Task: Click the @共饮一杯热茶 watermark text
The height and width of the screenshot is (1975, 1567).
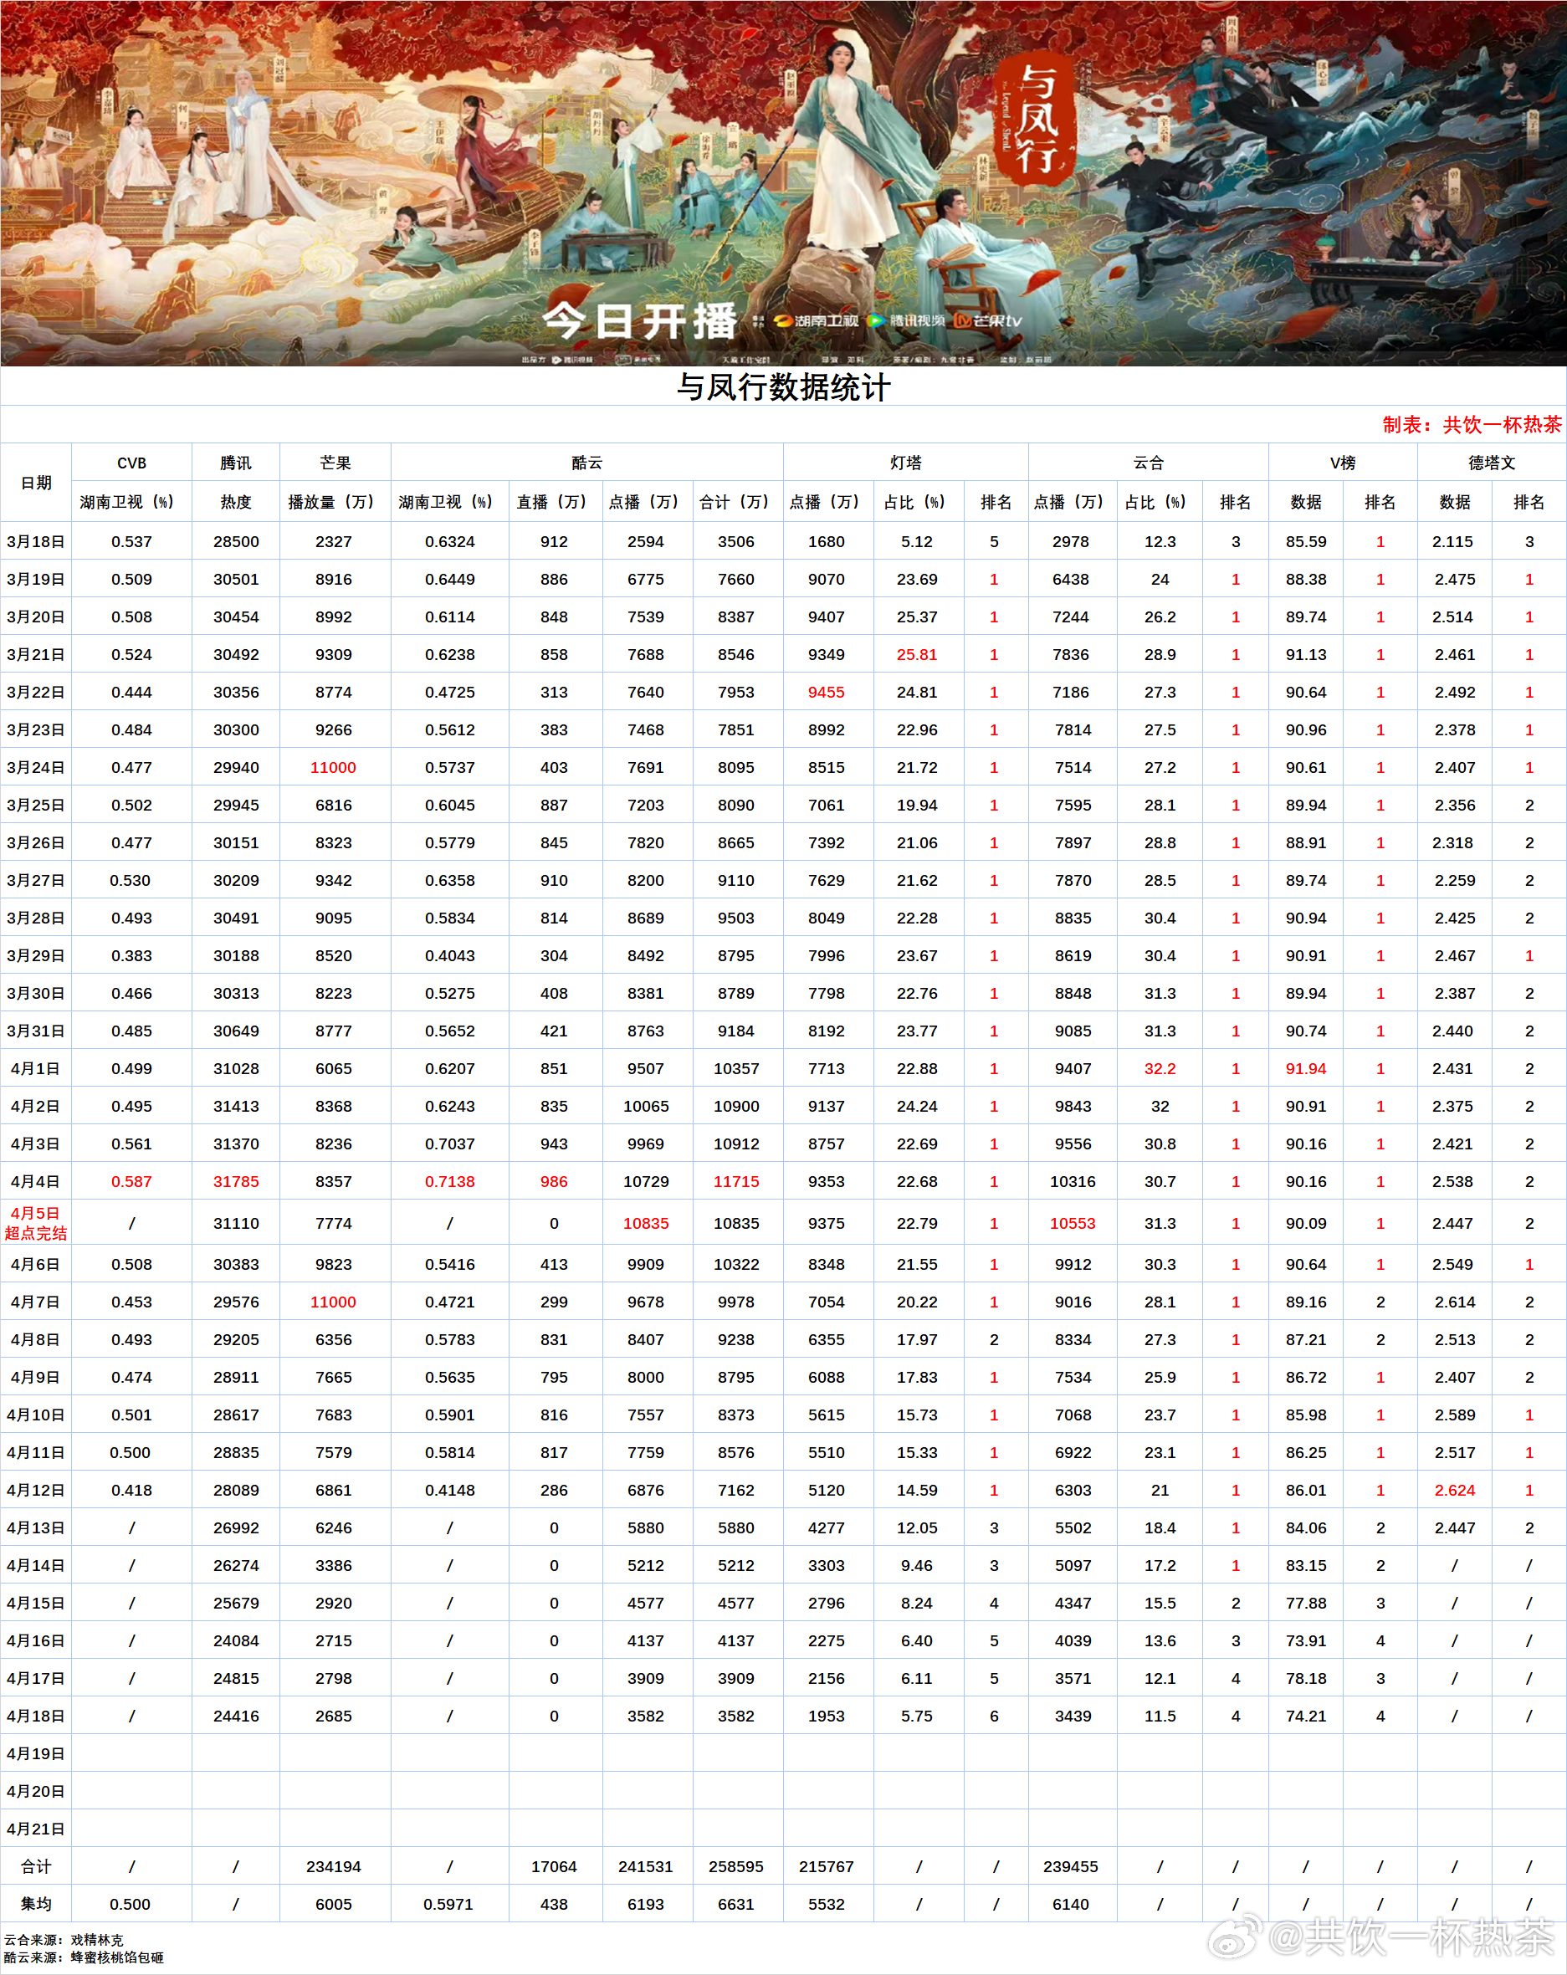Action: coord(1411,1937)
